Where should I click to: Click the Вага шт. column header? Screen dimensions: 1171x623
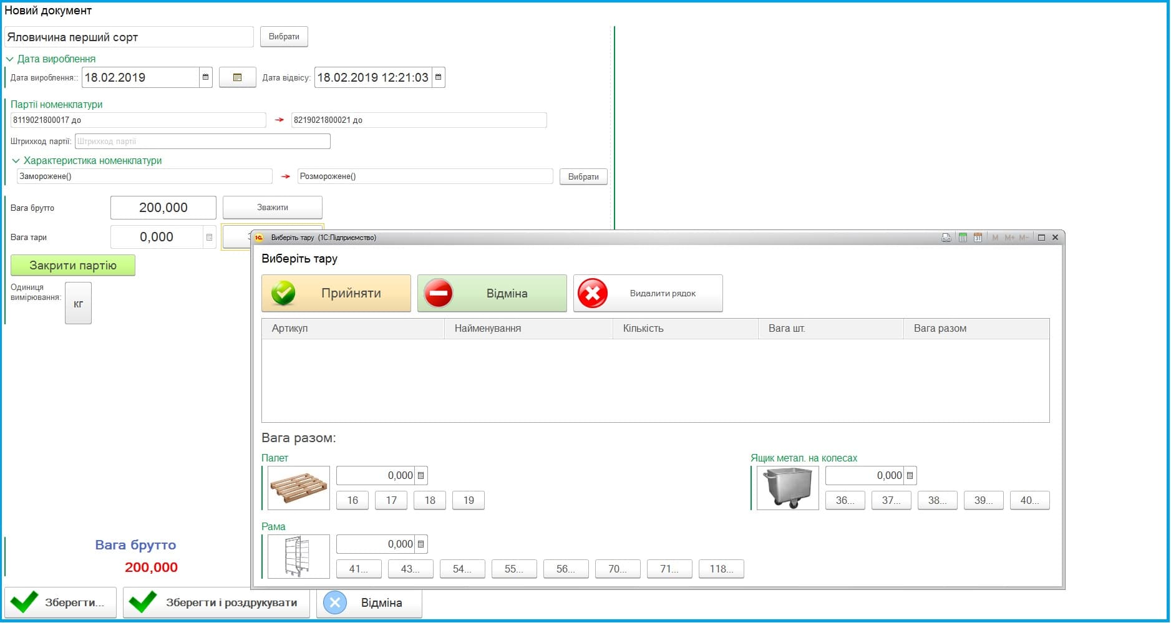[831, 329]
